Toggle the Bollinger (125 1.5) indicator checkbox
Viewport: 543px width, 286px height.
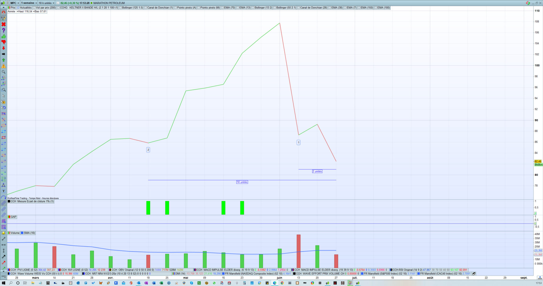120,8
